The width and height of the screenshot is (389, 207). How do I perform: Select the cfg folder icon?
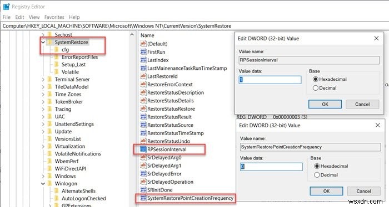pos(57,50)
